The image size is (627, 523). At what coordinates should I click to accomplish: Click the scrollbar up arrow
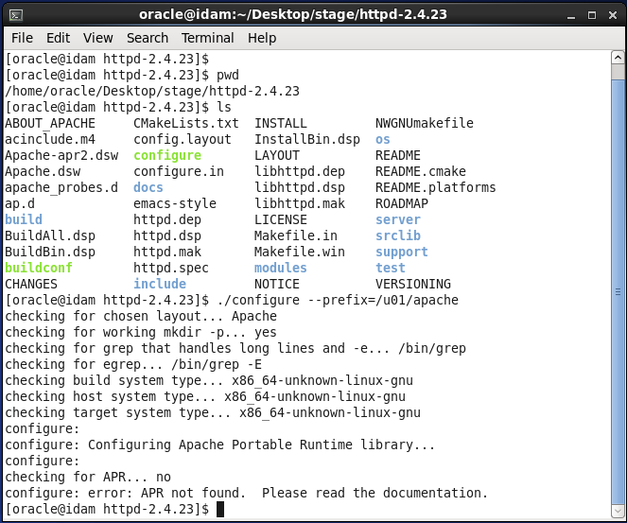click(x=618, y=58)
